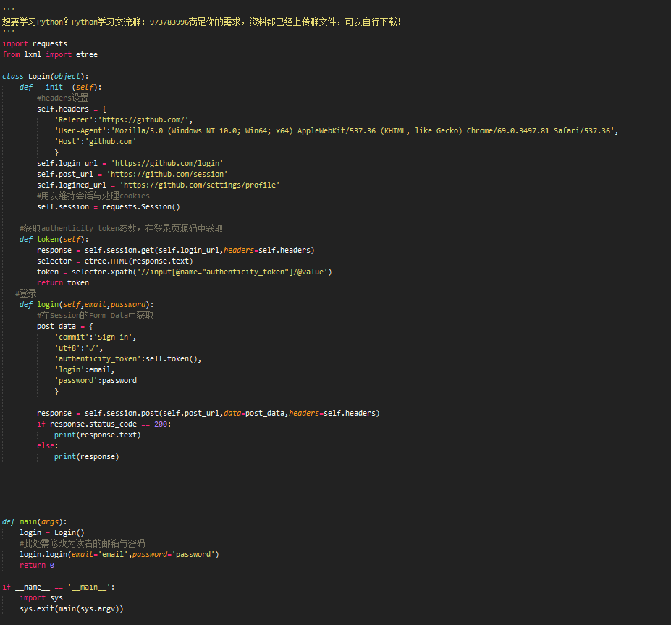
Task: Click the '#headers设置' comment
Action: tap(62, 98)
